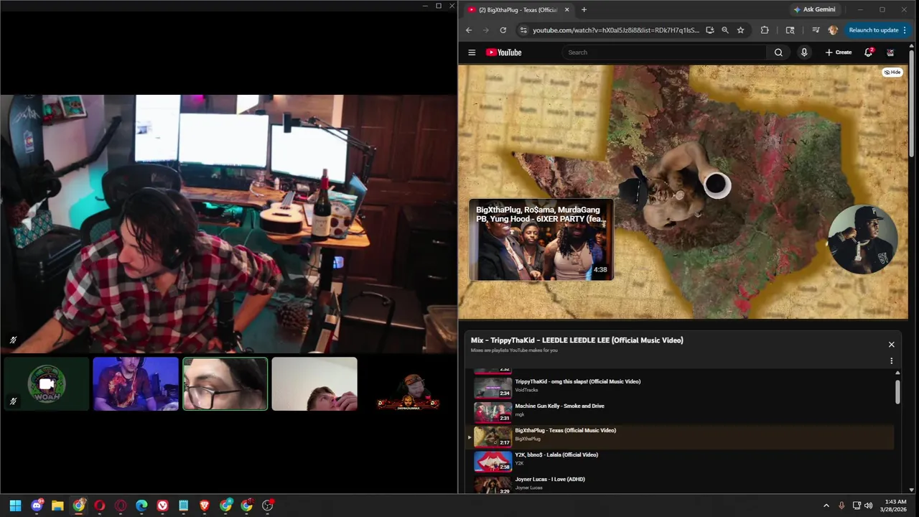Click the muted mic icon on WOAH participant tile

pos(13,401)
